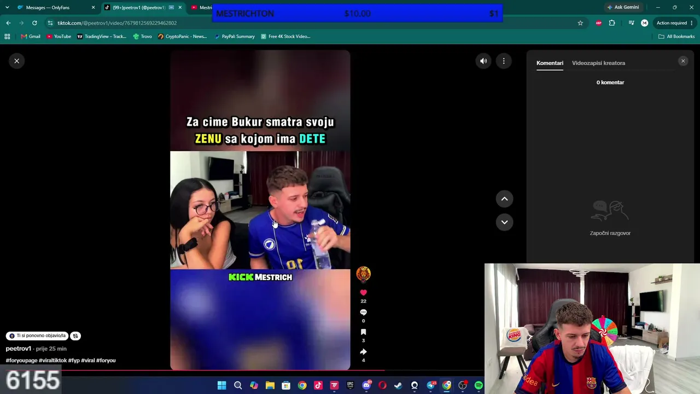Open Windows taskbar Search

(238, 385)
